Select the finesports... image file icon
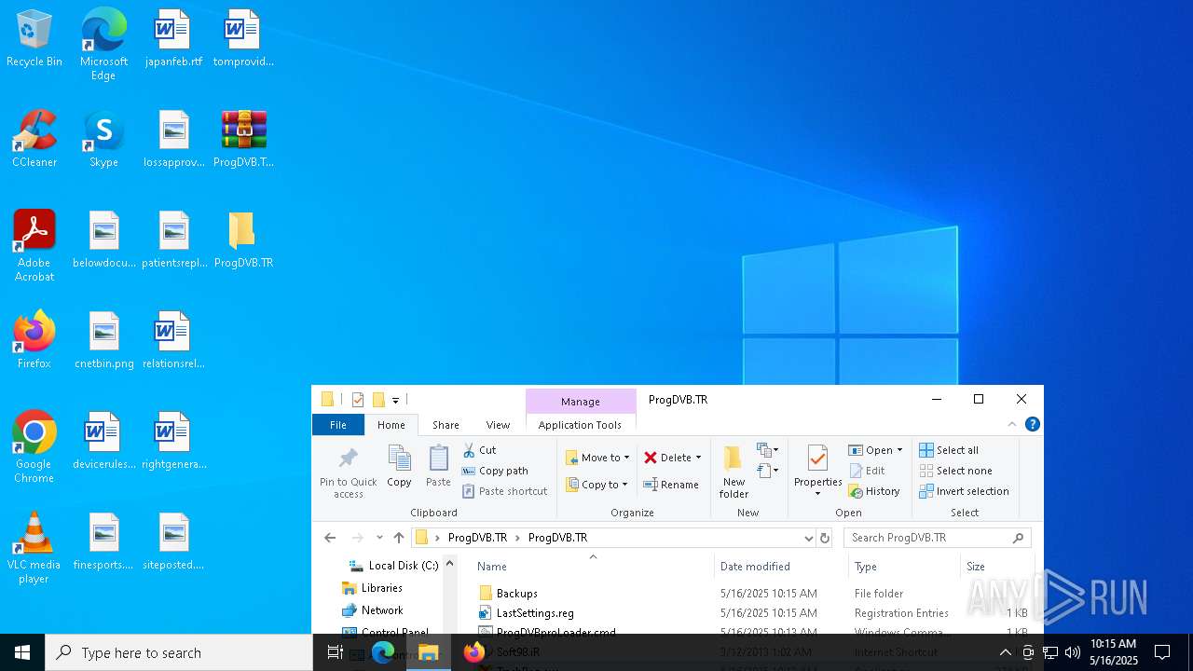Screen dimensions: 1193x671 pyautogui.click(x=103, y=541)
